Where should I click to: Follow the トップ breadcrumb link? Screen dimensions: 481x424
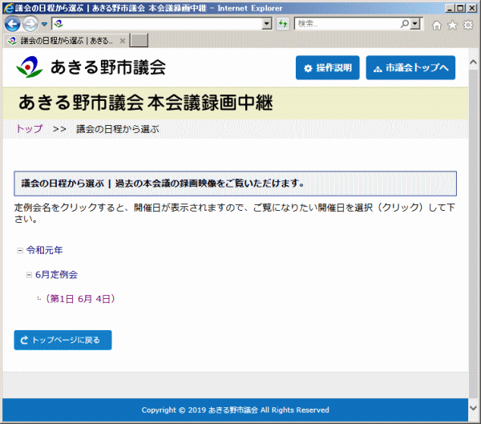tap(30, 129)
